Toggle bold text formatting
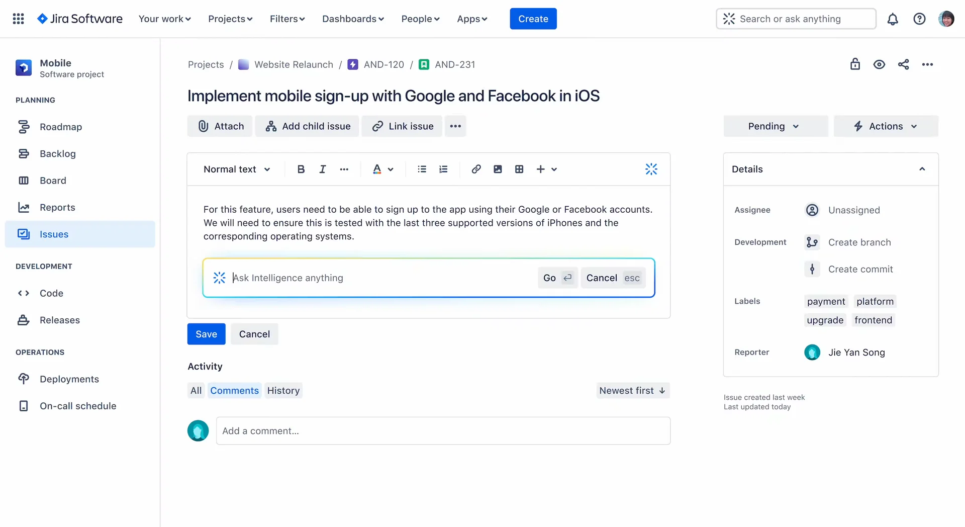This screenshot has height=527, width=965. point(301,169)
